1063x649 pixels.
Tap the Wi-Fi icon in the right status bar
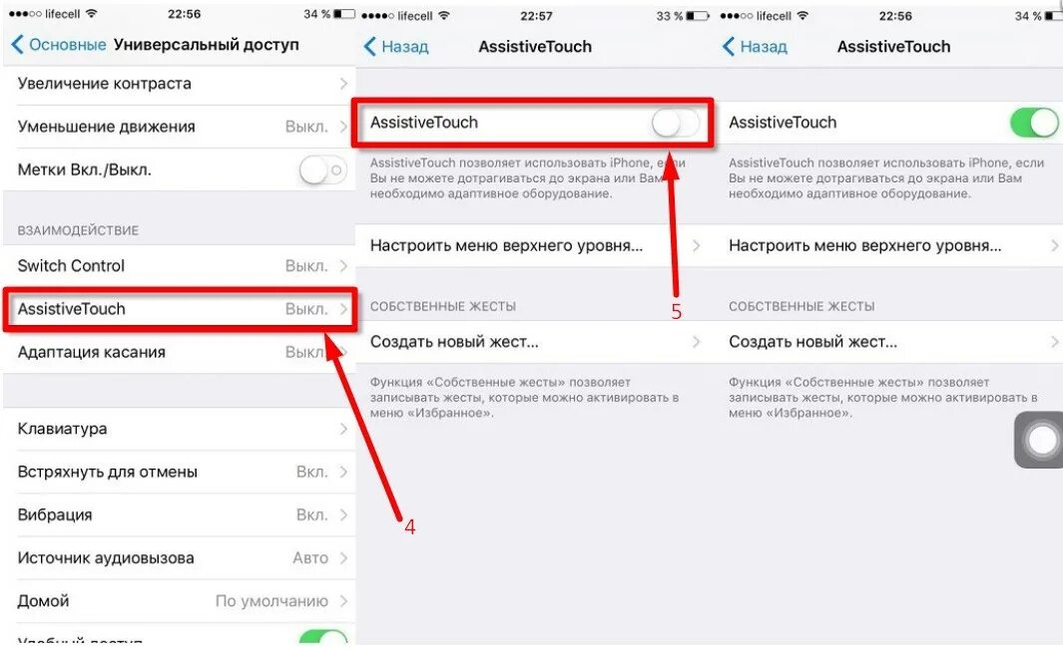(802, 15)
